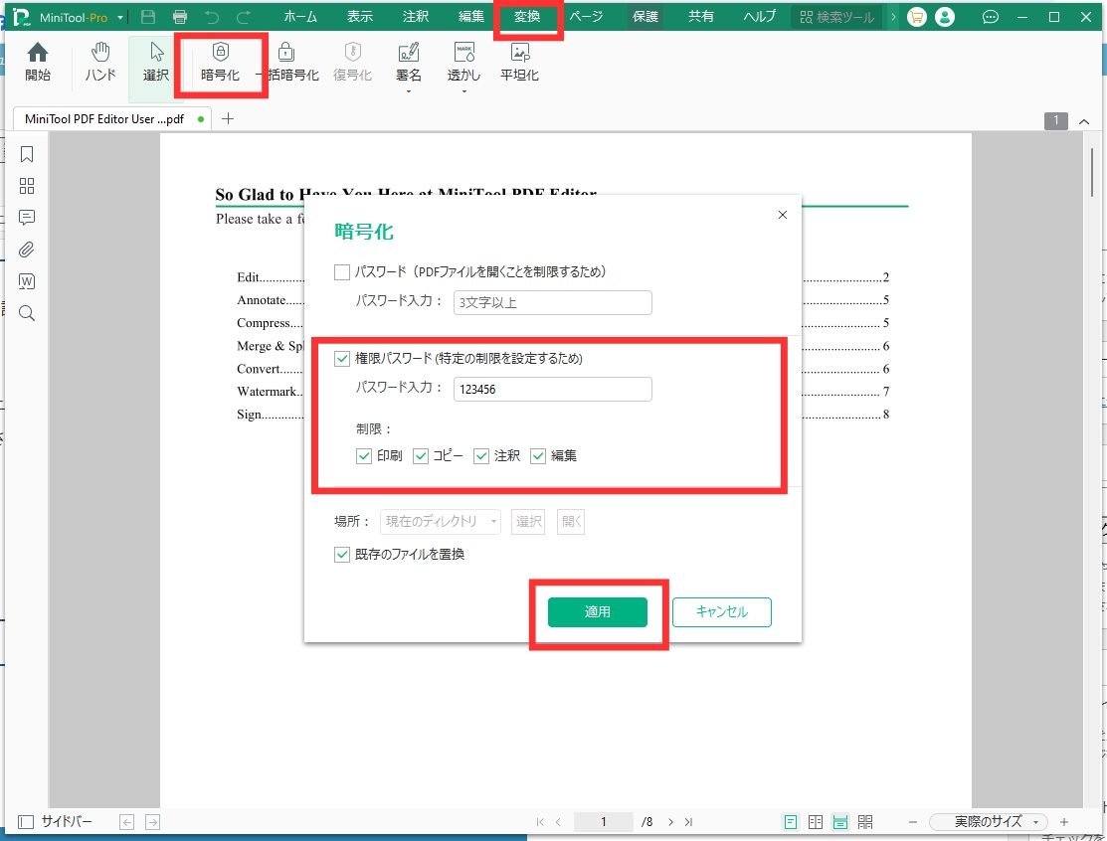
Task: Add a new tab with plus icon
Action: 228,118
